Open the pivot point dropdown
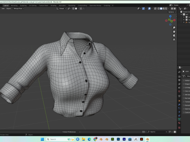 pyautogui.click(x=69, y=9)
